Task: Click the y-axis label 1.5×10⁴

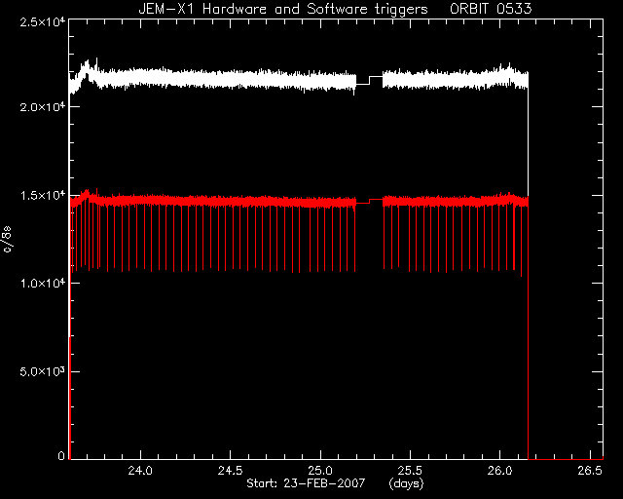Action: click(x=43, y=195)
